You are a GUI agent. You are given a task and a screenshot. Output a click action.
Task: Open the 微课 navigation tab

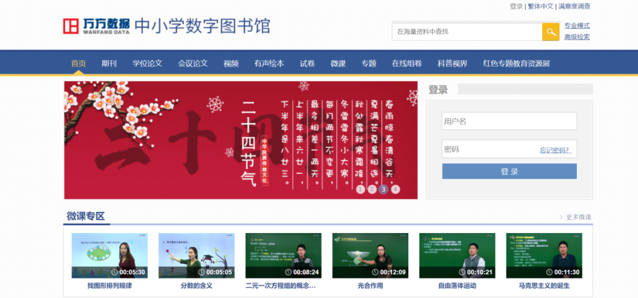pyautogui.click(x=338, y=63)
